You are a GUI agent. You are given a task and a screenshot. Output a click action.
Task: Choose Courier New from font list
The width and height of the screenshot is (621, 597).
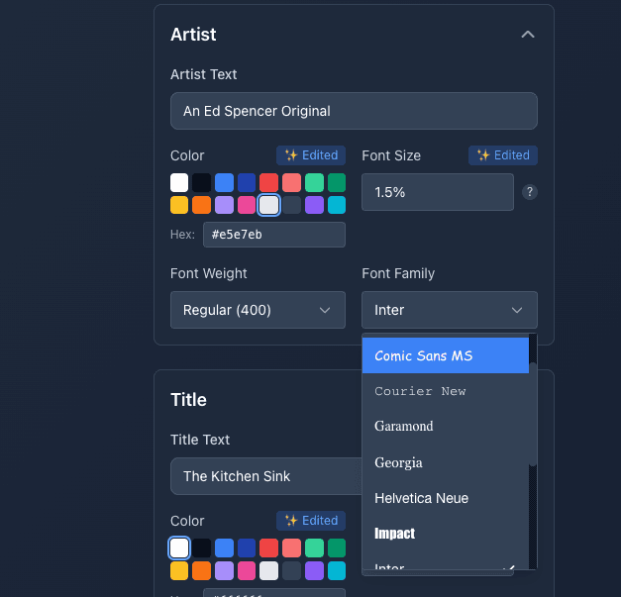tap(446, 391)
